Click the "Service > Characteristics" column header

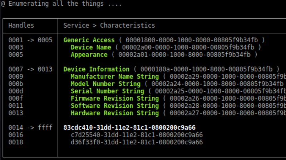click(x=109, y=25)
